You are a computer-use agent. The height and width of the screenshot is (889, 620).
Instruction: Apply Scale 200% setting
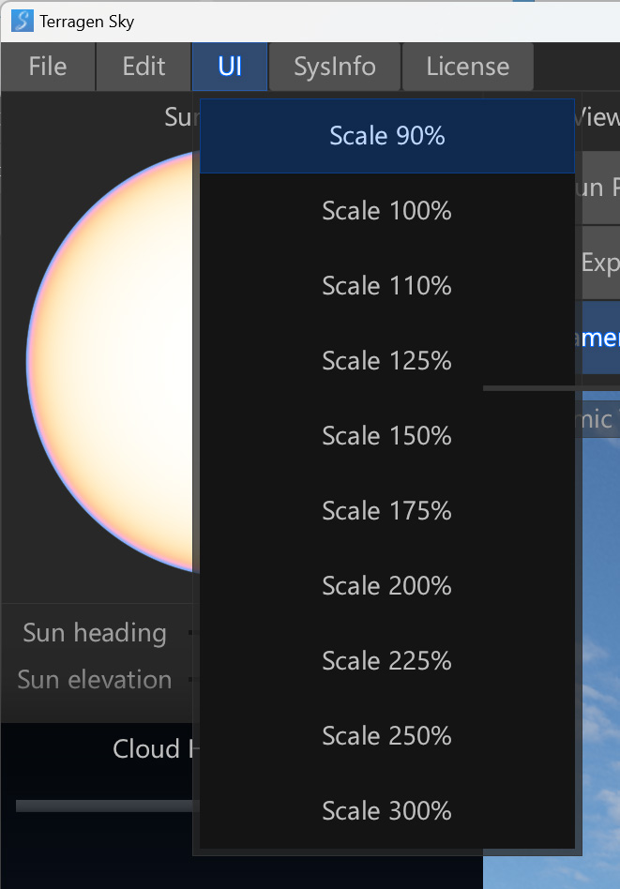coord(386,586)
